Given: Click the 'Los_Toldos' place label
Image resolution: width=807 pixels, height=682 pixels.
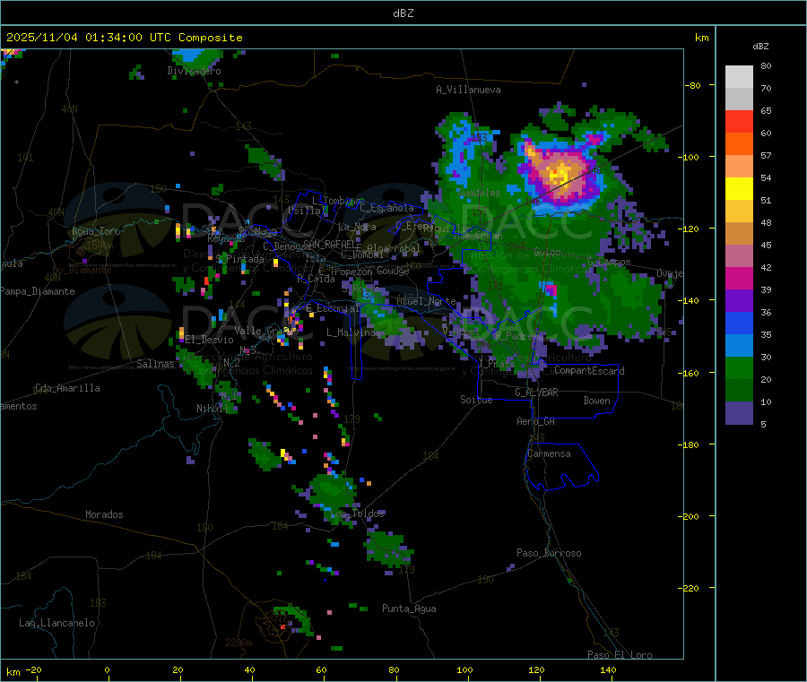Looking at the screenshot, I should [x=357, y=514].
